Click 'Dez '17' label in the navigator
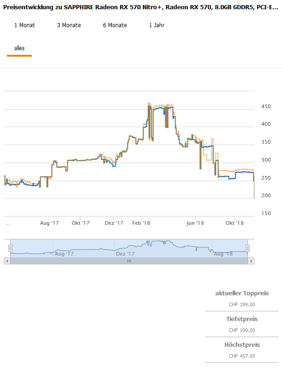282x368 pixels. (x=125, y=254)
